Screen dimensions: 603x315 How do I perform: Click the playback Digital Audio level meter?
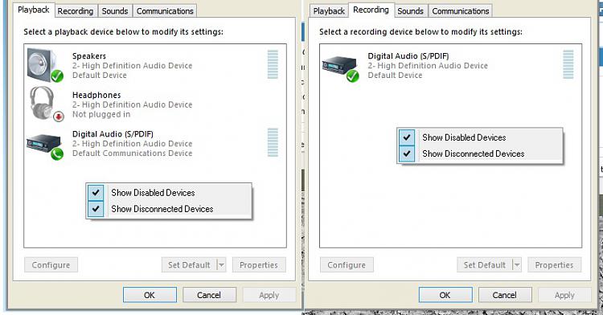click(x=273, y=142)
